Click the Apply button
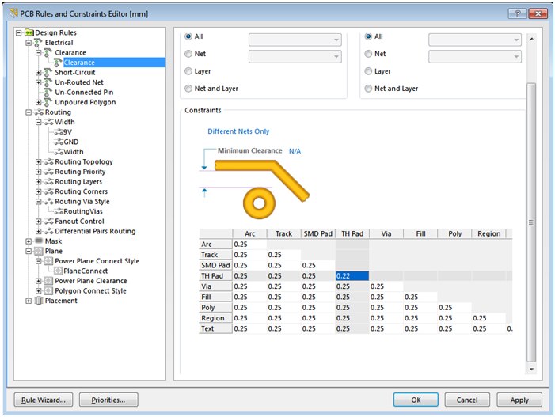The height and width of the screenshot is (417, 555). (519, 400)
